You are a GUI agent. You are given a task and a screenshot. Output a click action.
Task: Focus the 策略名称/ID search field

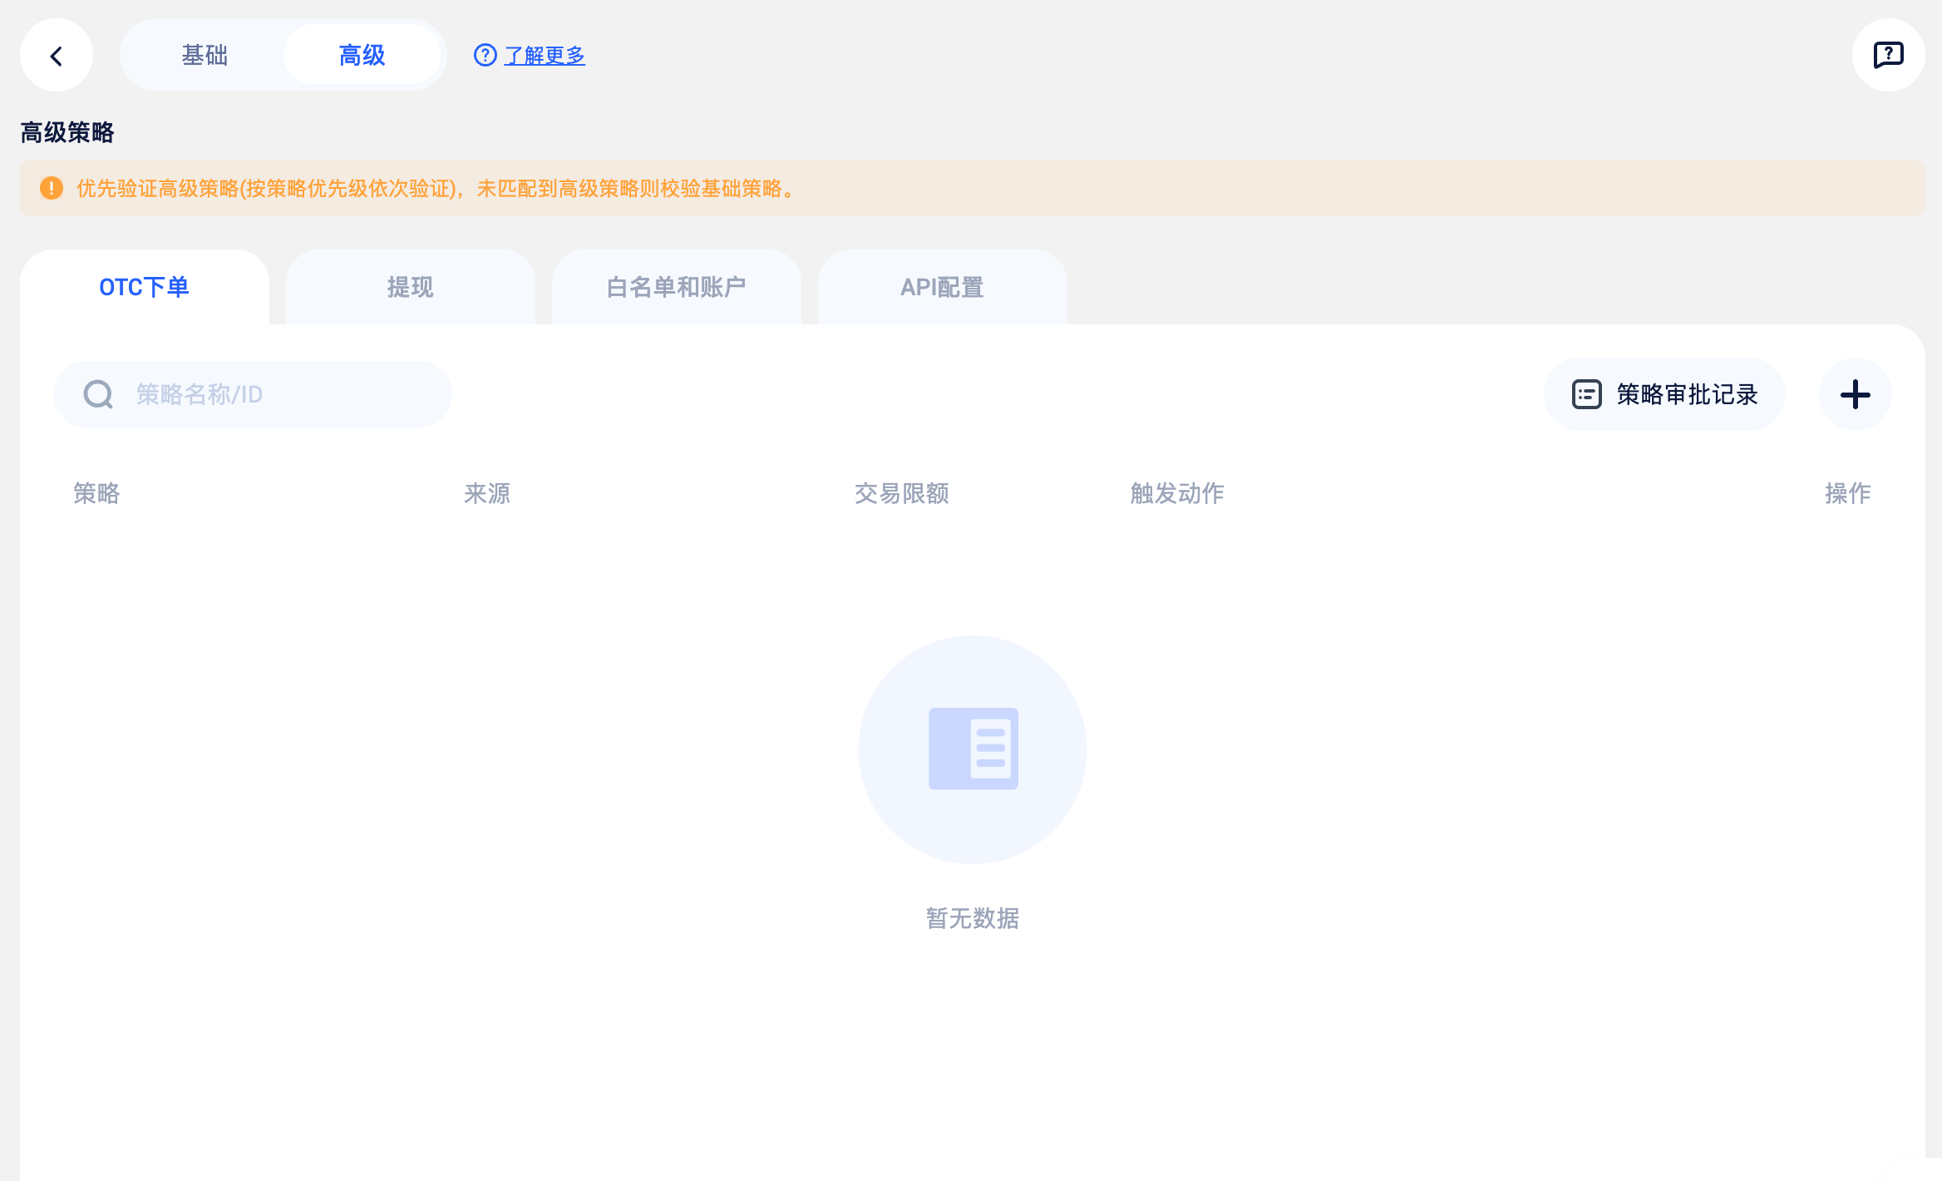point(274,394)
